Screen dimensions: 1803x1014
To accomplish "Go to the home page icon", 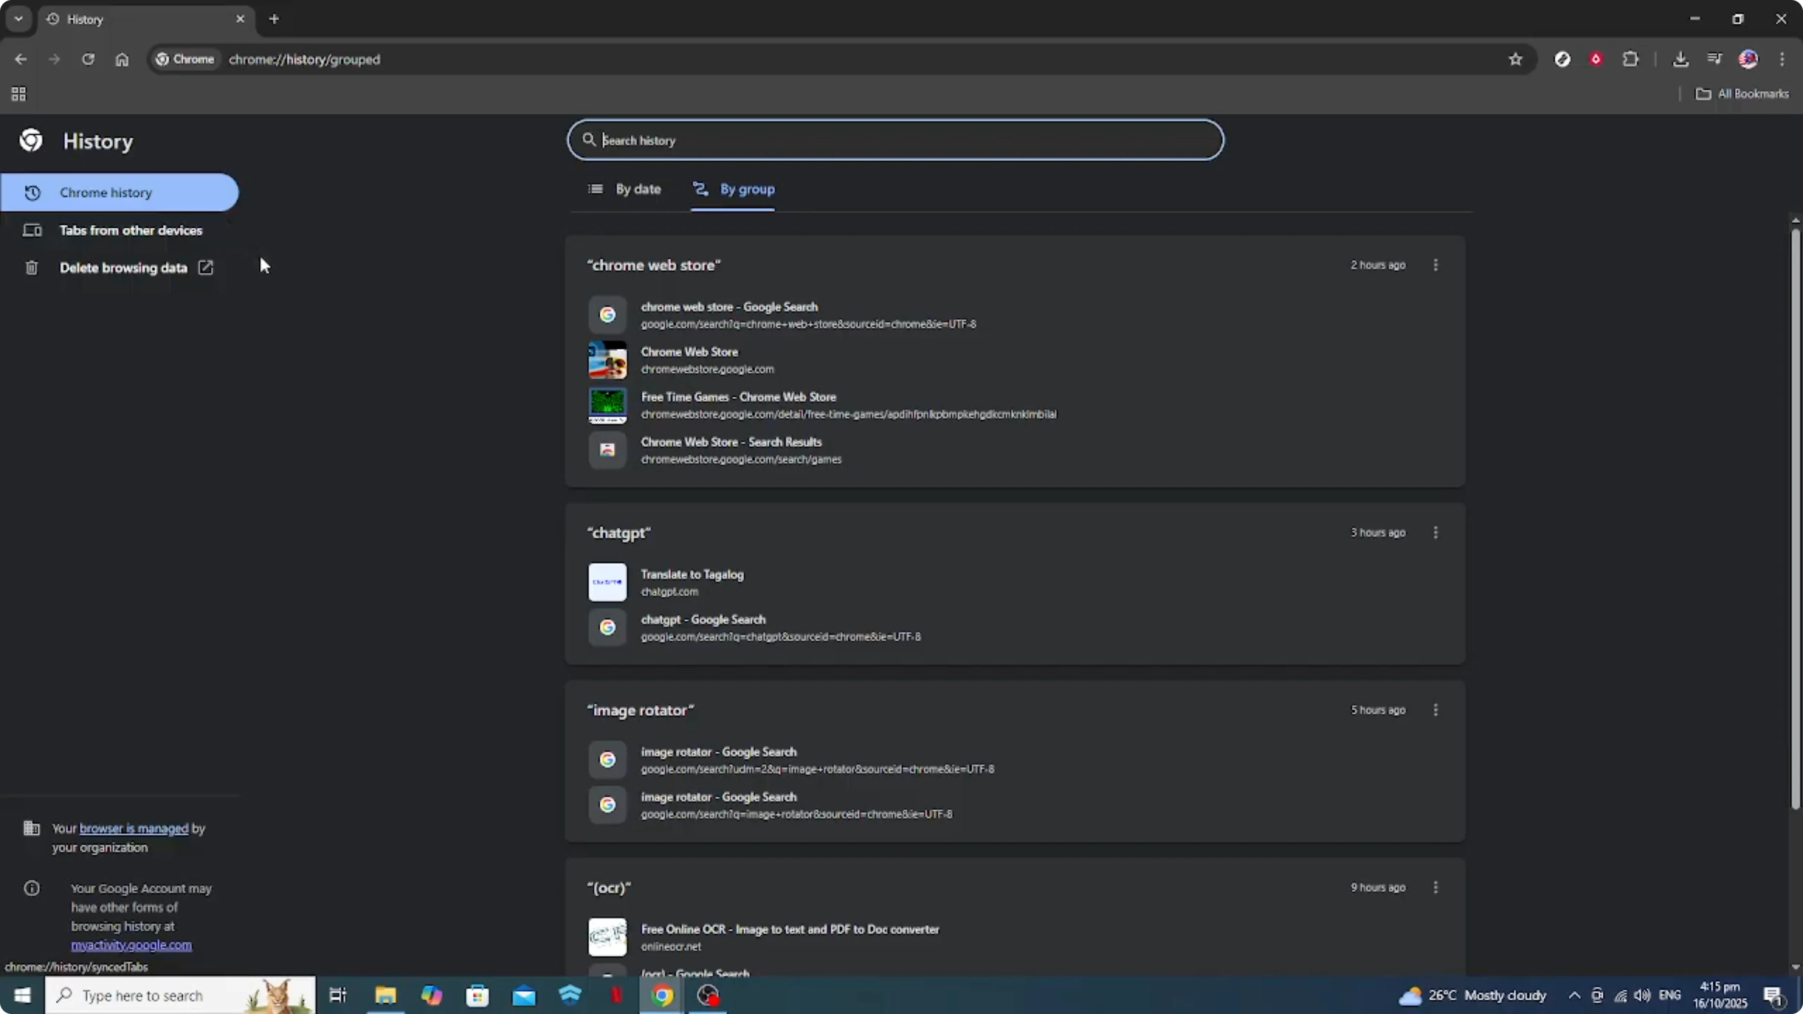I will coord(122,59).
